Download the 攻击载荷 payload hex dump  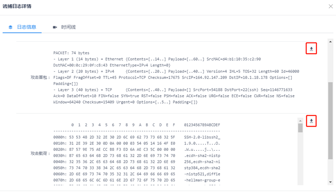[x=311, y=121]
